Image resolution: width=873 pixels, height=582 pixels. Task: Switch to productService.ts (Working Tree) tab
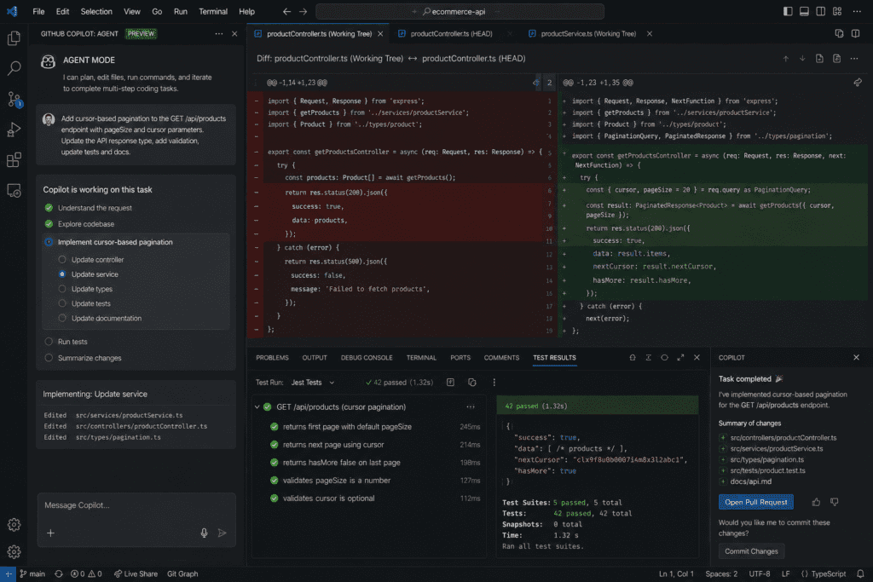(588, 34)
